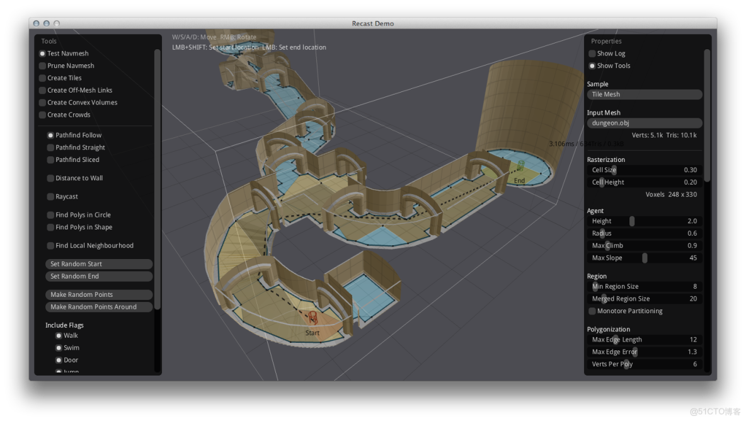Screen dimensions: 746x421
Task: Select Pathfind Straight mode
Action: 51,147
